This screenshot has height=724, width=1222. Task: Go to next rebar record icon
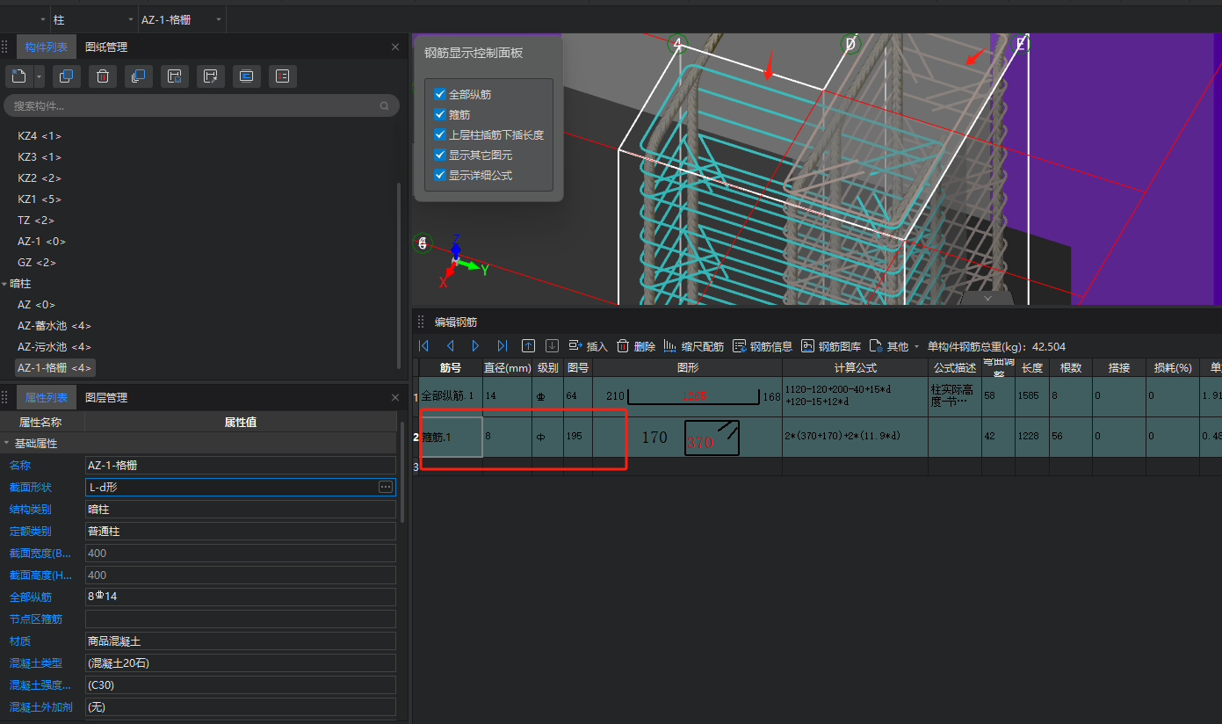click(x=475, y=346)
